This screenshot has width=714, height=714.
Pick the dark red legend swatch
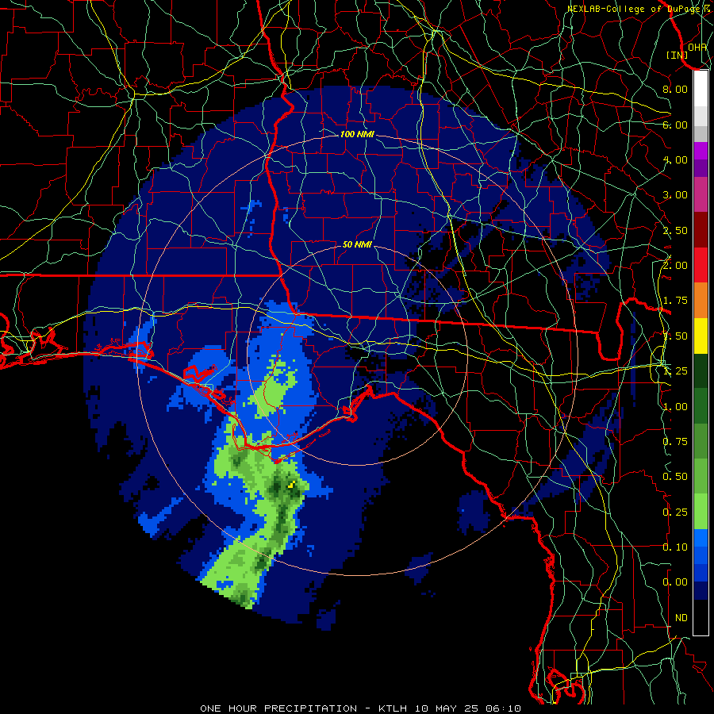pos(701,230)
